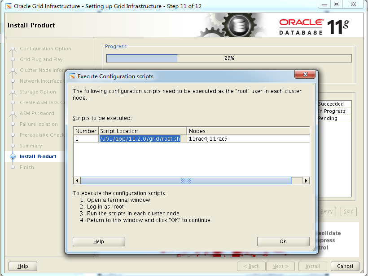Click the Number column header

coord(86,131)
